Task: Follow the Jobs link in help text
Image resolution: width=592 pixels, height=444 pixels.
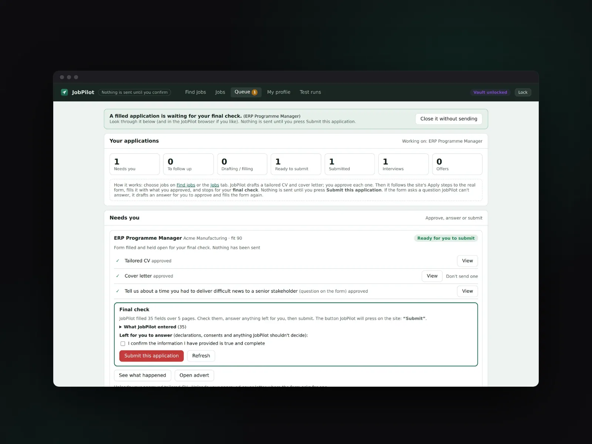Action: (215, 185)
